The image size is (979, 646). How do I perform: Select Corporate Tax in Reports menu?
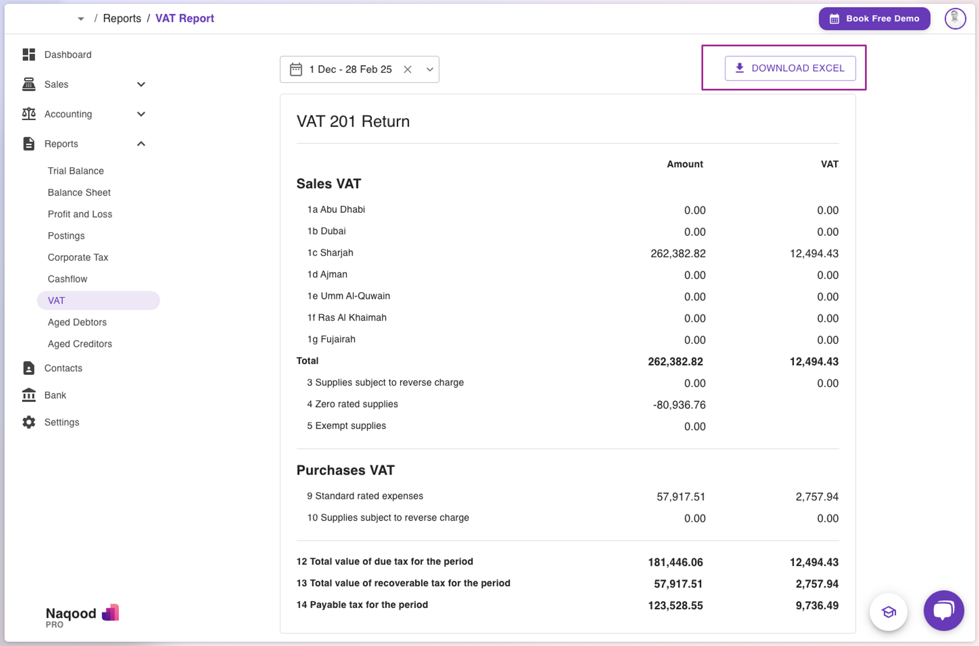tap(78, 257)
